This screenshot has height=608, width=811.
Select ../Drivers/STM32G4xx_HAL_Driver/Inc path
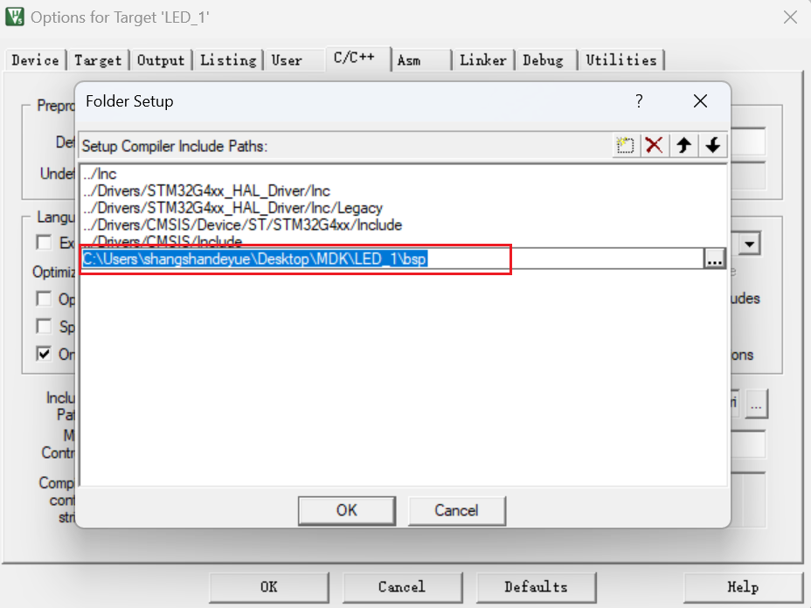pyautogui.click(x=206, y=190)
